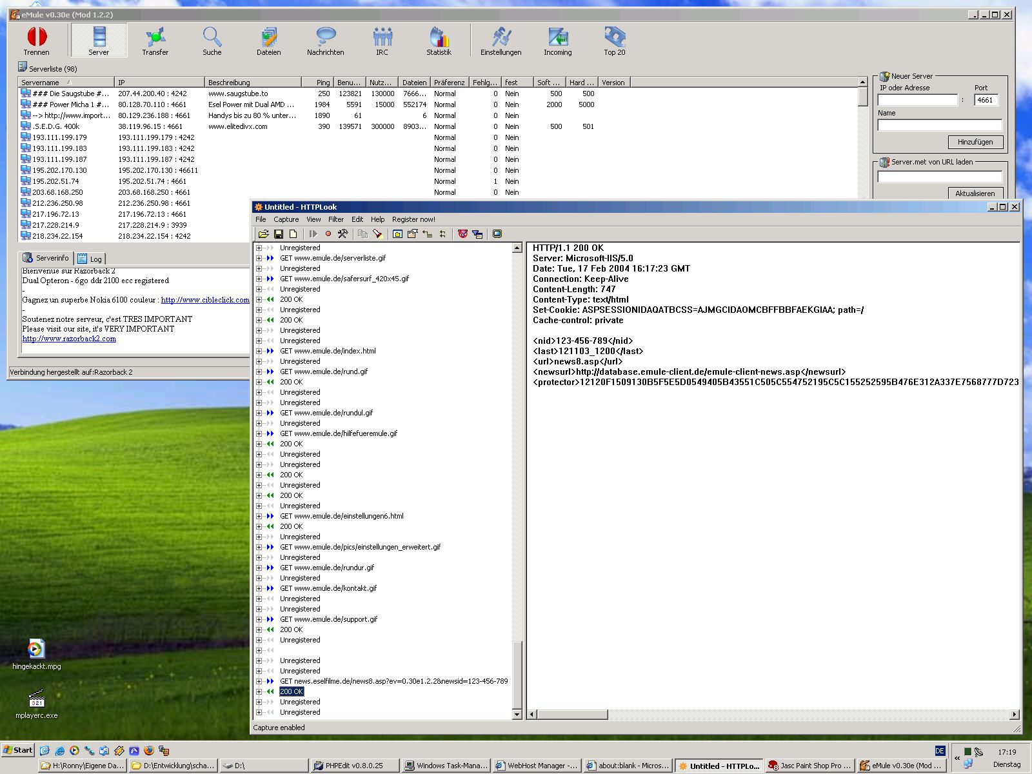Expand GET www.emule.de/serverliste.gif tree node
The image size is (1032, 774).
[259, 258]
